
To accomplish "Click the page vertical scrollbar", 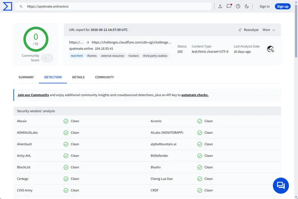I will tap(296, 31).
